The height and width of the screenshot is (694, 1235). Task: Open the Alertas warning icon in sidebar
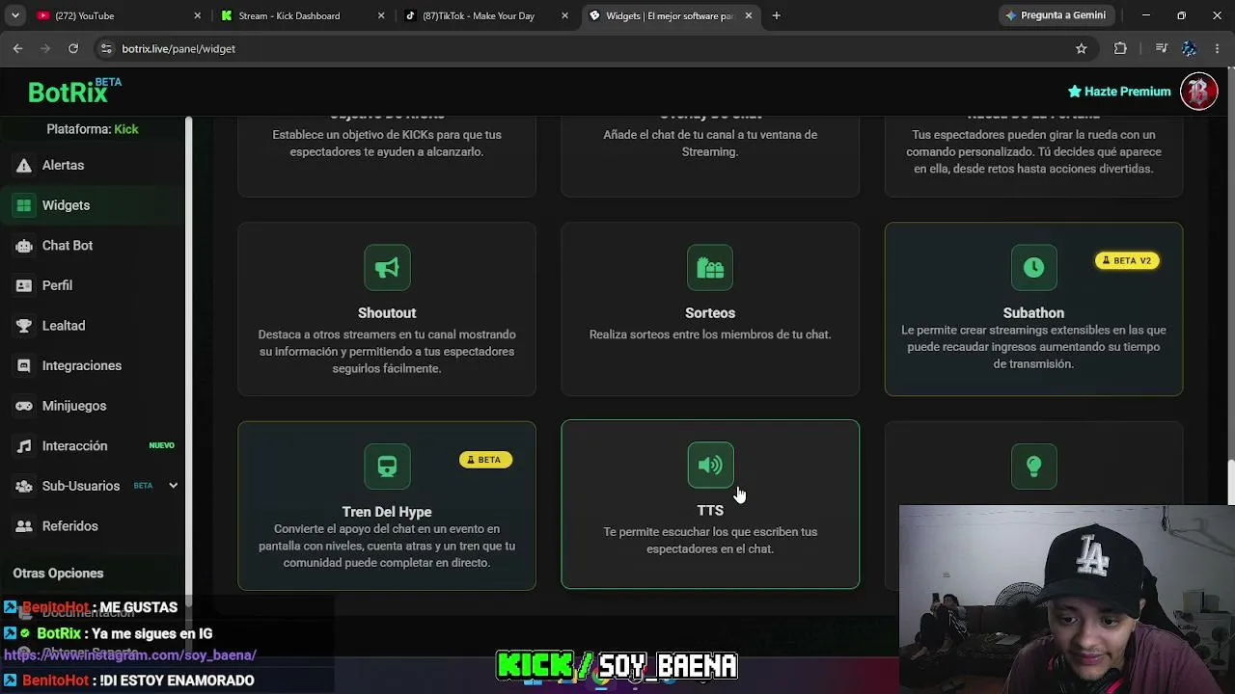[x=24, y=166]
